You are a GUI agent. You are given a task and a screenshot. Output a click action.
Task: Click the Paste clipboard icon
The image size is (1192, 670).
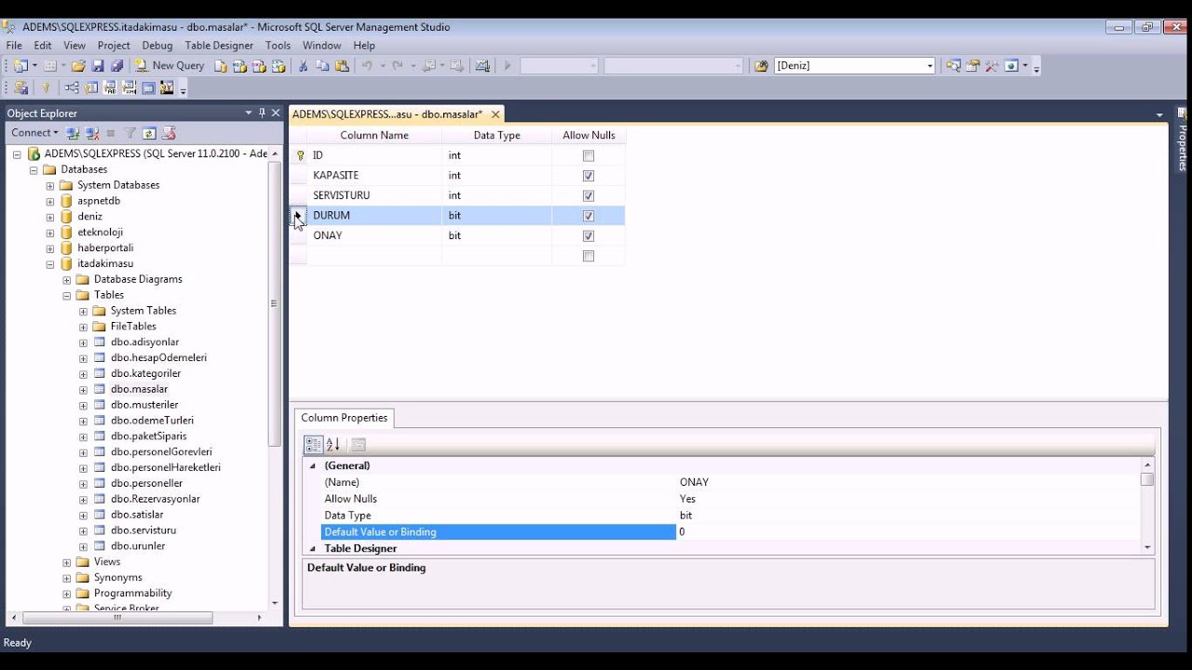(x=342, y=66)
